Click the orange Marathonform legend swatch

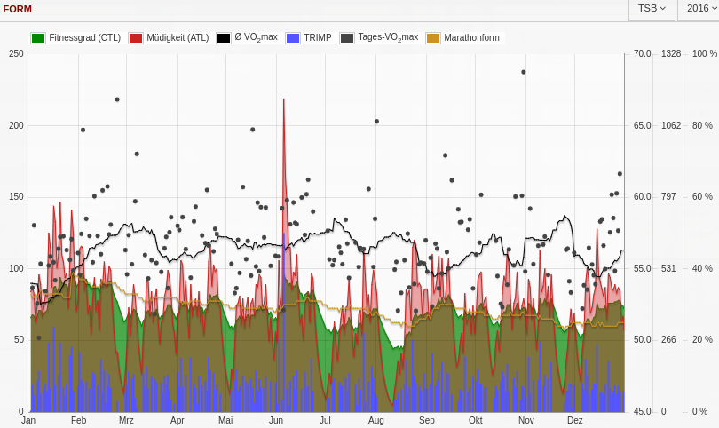(x=433, y=38)
